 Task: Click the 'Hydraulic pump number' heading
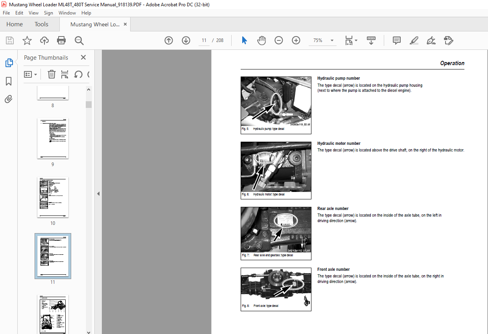[339, 78]
